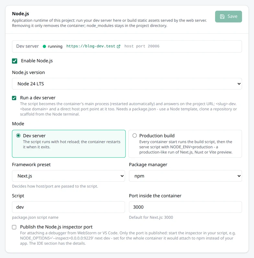Open the Next.js framework preset dropdown
Viewport: 254px width, 258px height.
[68, 176]
